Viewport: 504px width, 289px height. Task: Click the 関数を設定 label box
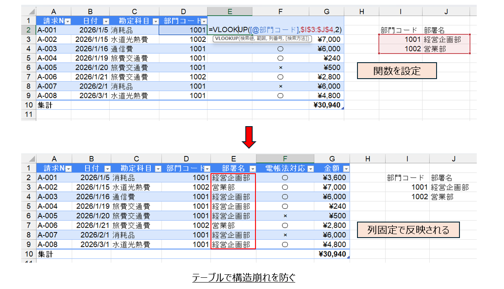coord(396,70)
